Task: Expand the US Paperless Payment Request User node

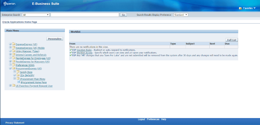Action: (x=10, y=86)
